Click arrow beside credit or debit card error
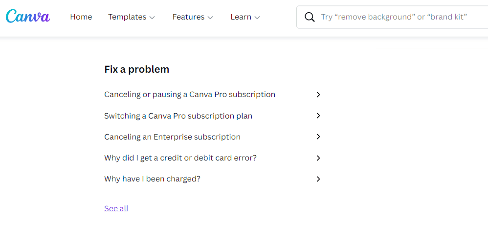This screenshot has height=240, width=488. click(x=318, y=158)
